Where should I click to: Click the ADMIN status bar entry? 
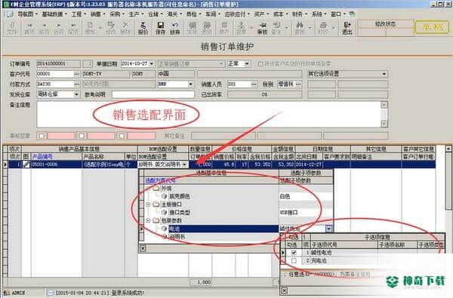point(19,293)
